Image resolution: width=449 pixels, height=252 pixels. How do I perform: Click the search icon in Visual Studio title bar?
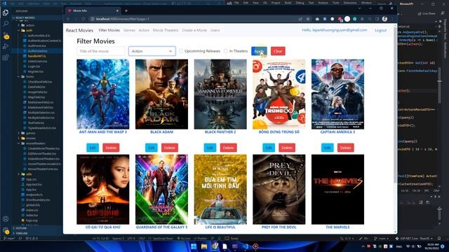click(391, 3)
